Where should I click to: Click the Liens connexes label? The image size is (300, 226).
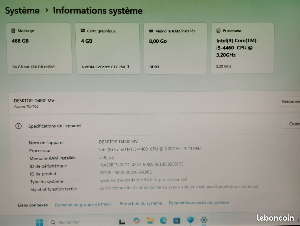click(x=33, y=205)
